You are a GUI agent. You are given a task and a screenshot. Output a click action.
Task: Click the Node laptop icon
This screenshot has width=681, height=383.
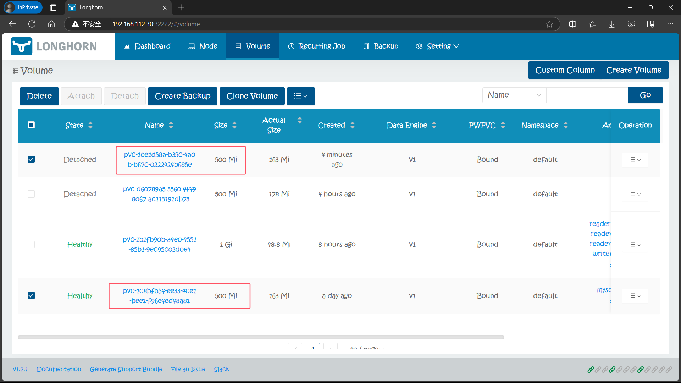pos(192,46)
